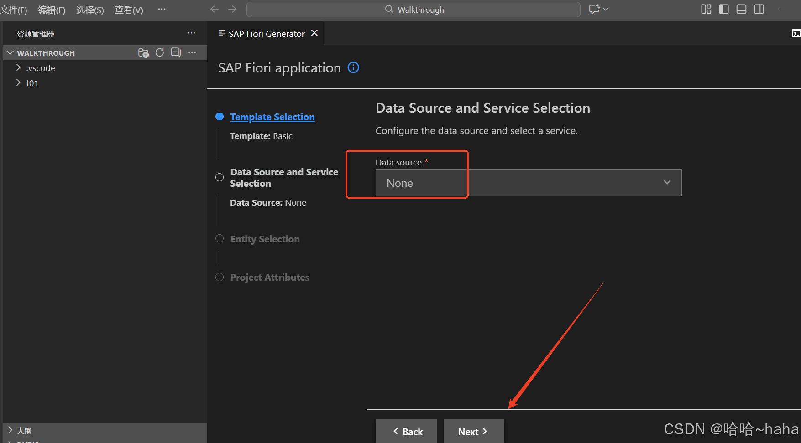Click the Walkthrough command search box

[x=414, y=10]
